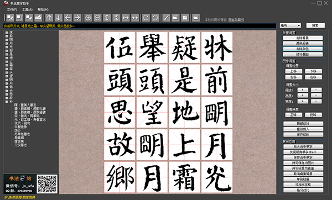The image size is (332, 200).
Task: Select the 舉 calligraphy character tile
Action: click(152, 48)
